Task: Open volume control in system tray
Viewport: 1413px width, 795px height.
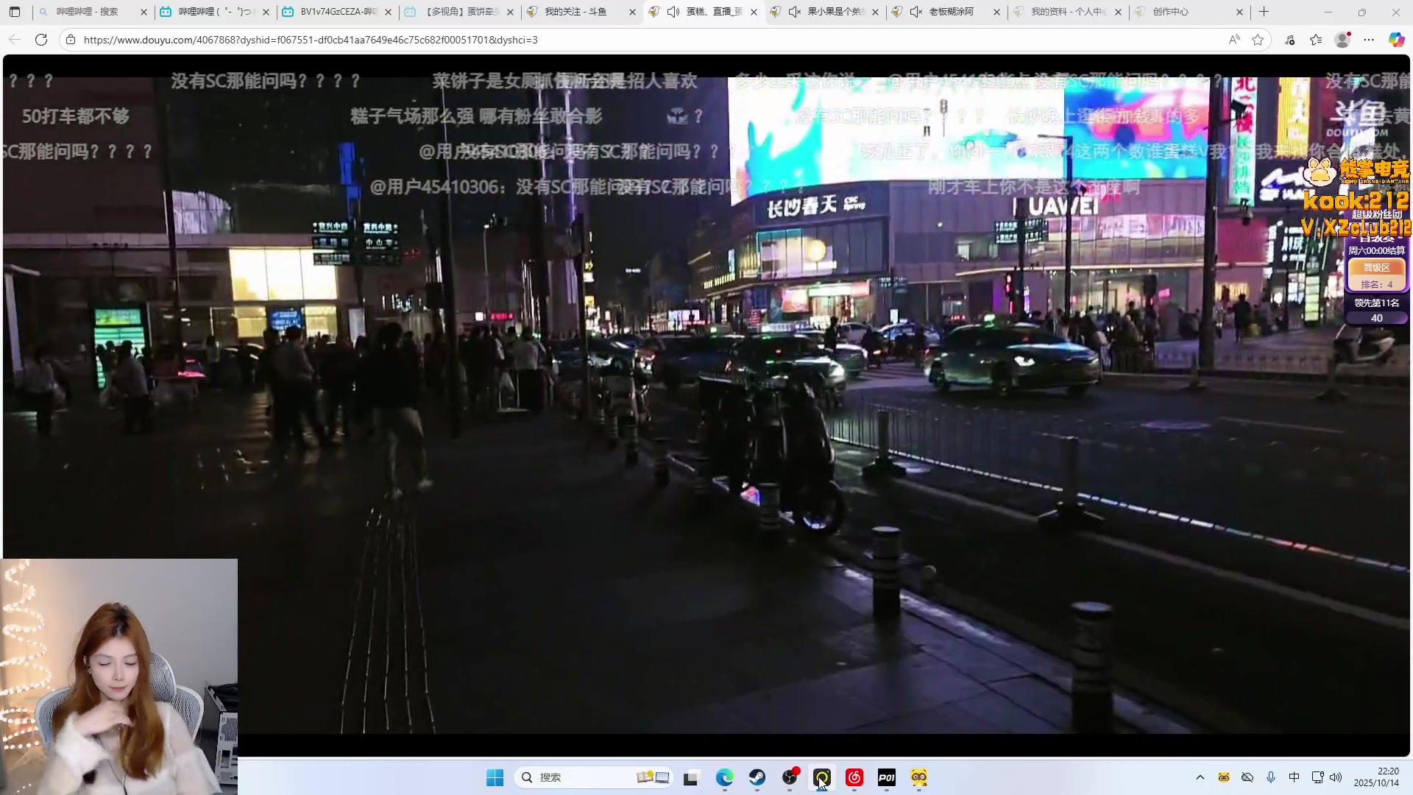Action: pyautogui.click(x=1336, y=777)
